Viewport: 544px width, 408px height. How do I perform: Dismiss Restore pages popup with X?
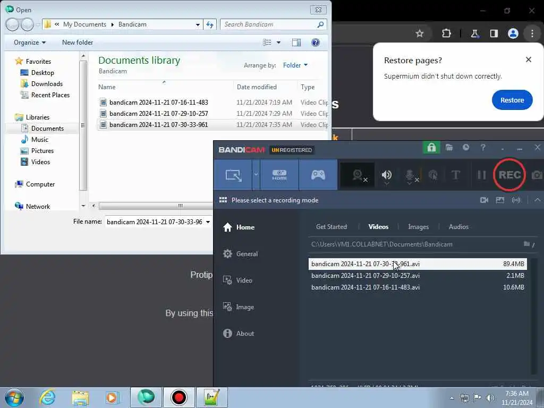pos(528,59)
